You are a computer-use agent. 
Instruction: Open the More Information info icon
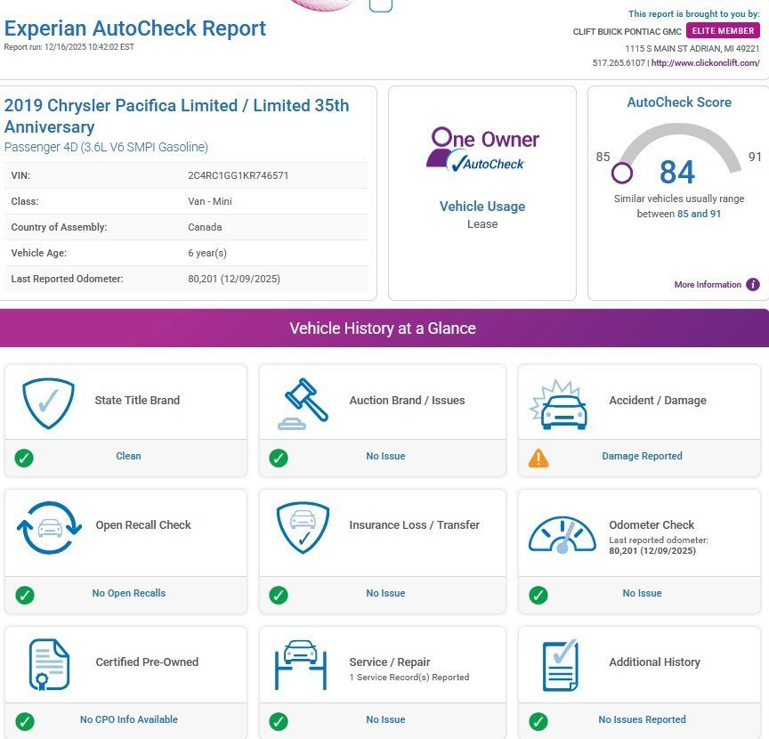(753, 285)
